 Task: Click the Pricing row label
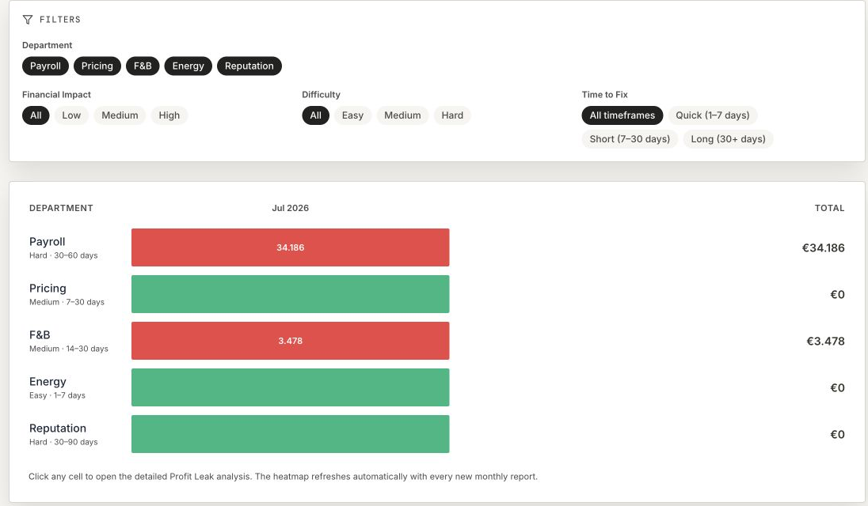[x=48, y=289]
